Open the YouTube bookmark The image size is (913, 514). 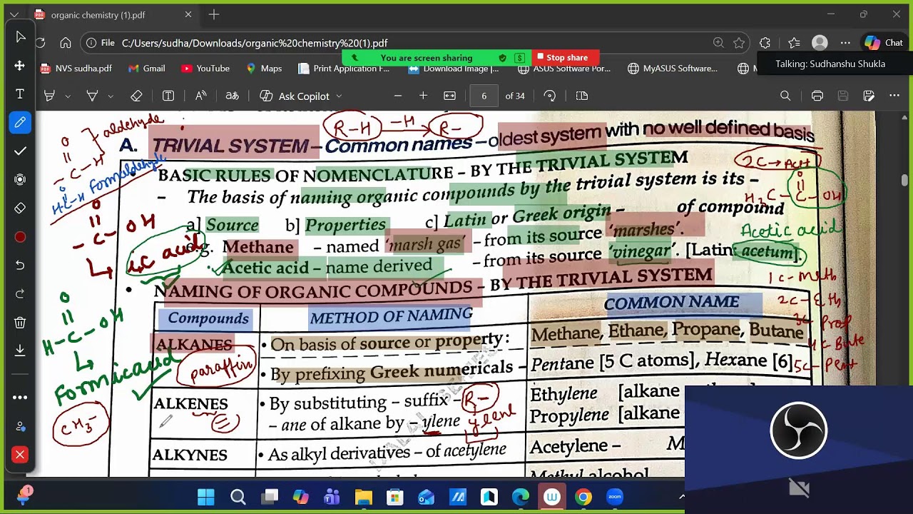(x=205, y=69)
